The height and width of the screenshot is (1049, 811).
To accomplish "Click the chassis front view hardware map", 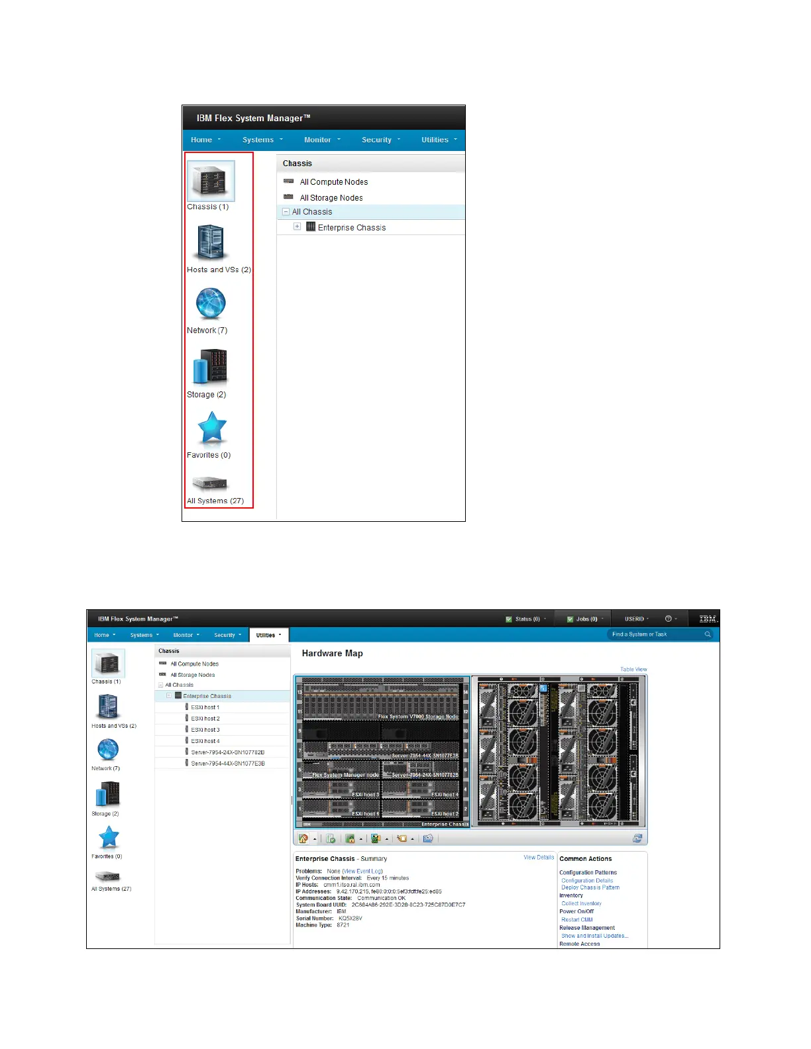I will click(x=382, y=752).
